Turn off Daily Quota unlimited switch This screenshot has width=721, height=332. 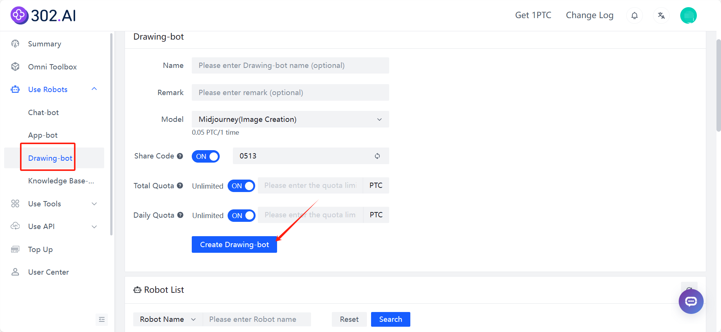[242, 215]
